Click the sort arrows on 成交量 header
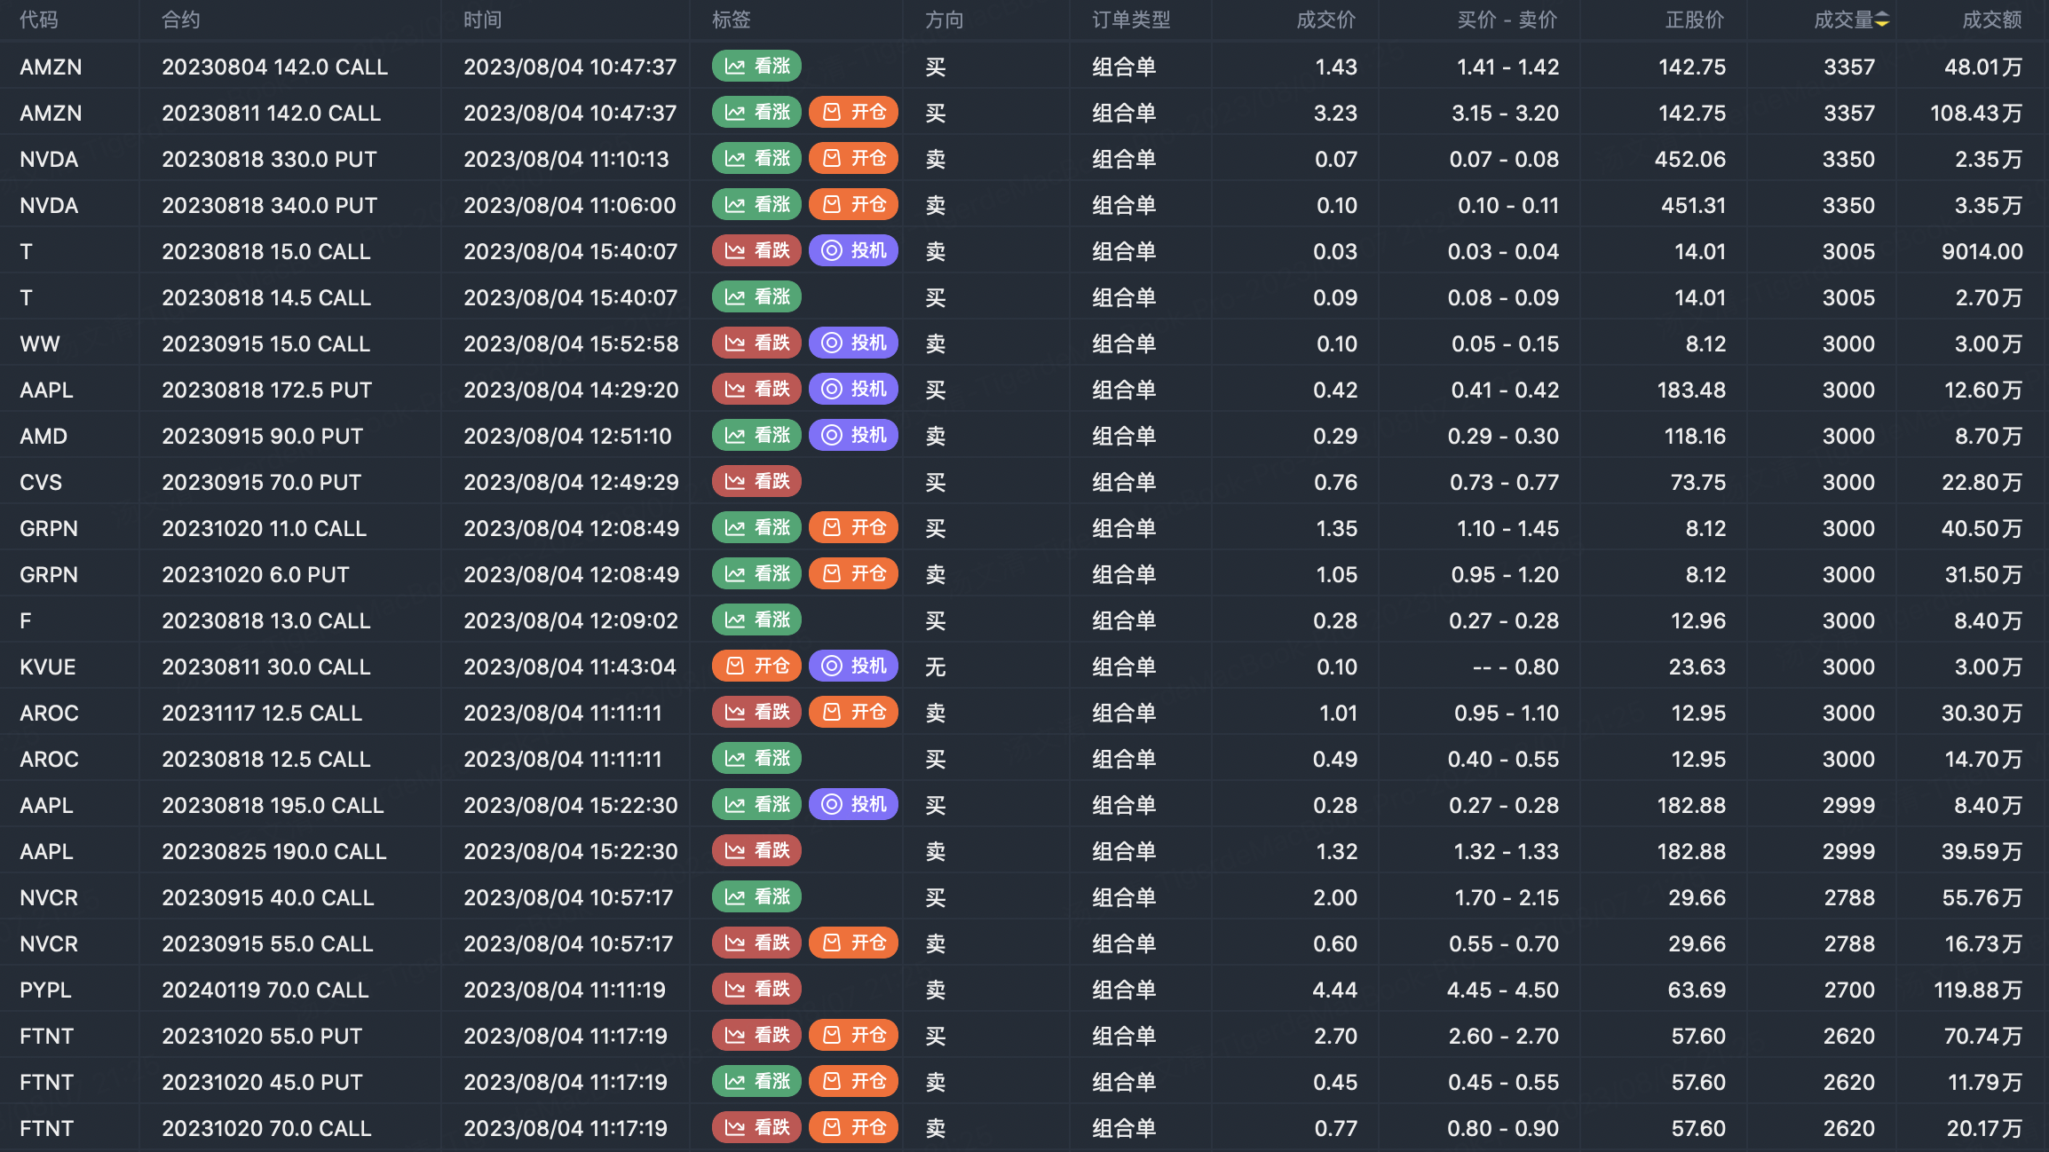2049x1152 pixels. (1881, 20)
